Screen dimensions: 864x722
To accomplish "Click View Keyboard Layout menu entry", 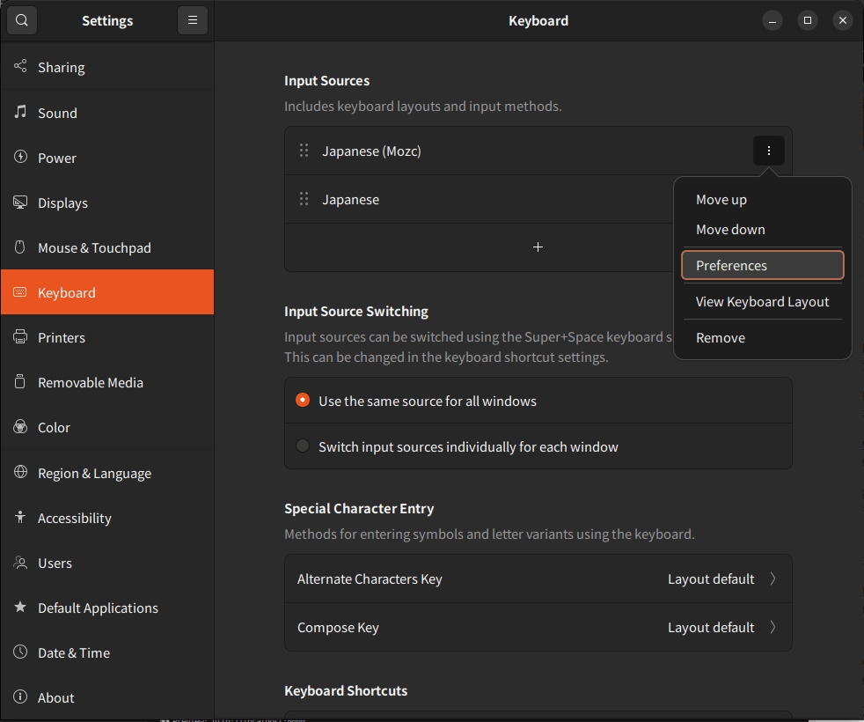I will tap(762, 301).
